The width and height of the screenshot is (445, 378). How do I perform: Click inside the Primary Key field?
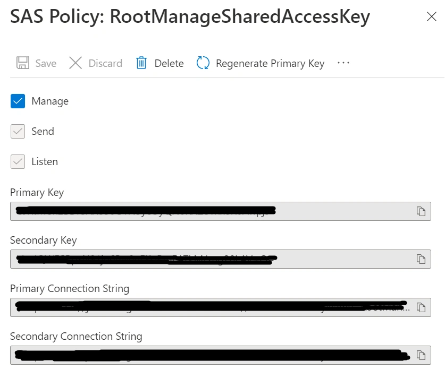221,211
